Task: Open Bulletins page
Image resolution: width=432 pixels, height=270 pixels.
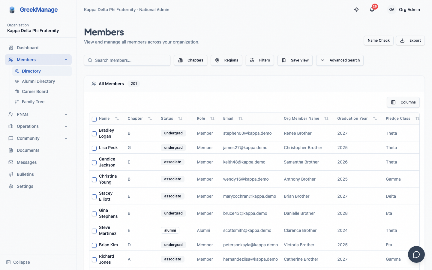Action: point(38,174)
